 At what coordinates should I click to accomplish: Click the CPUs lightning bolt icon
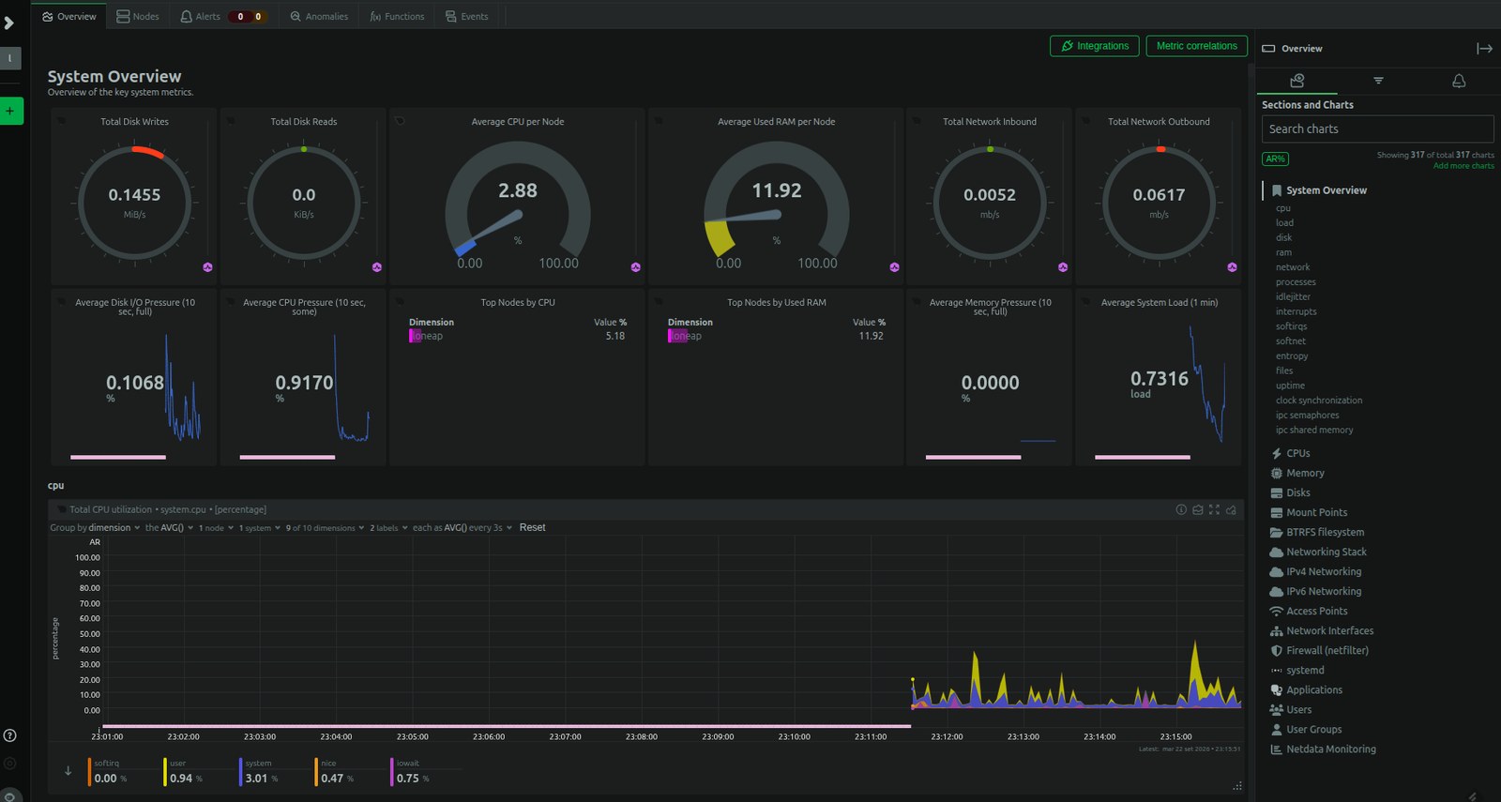(x=1276, y=454)
